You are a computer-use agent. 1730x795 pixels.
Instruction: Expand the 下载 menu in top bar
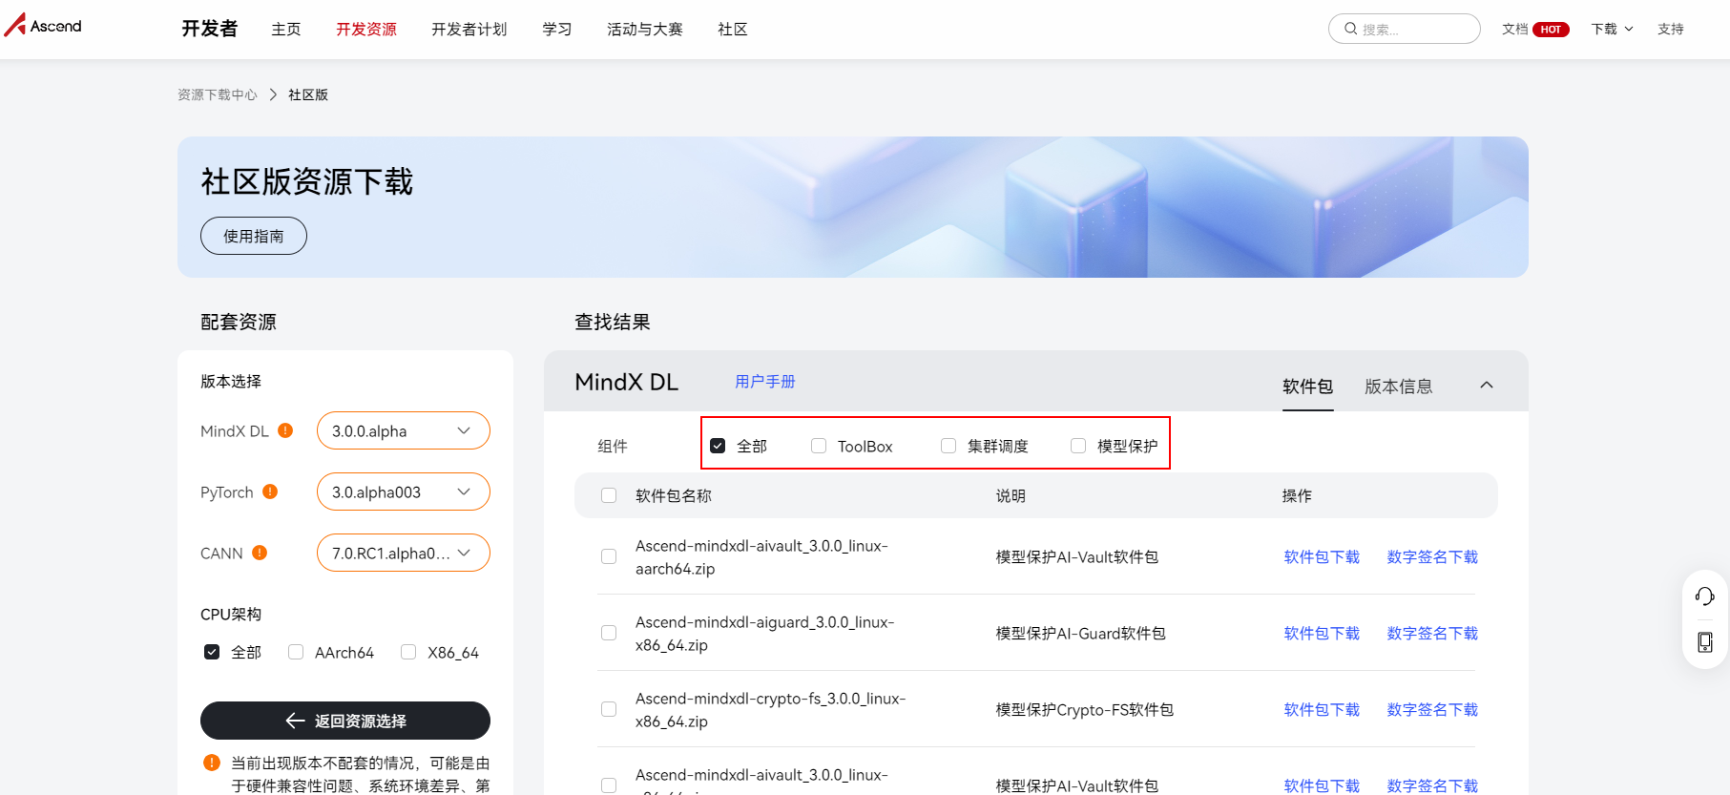(1612, 30)
